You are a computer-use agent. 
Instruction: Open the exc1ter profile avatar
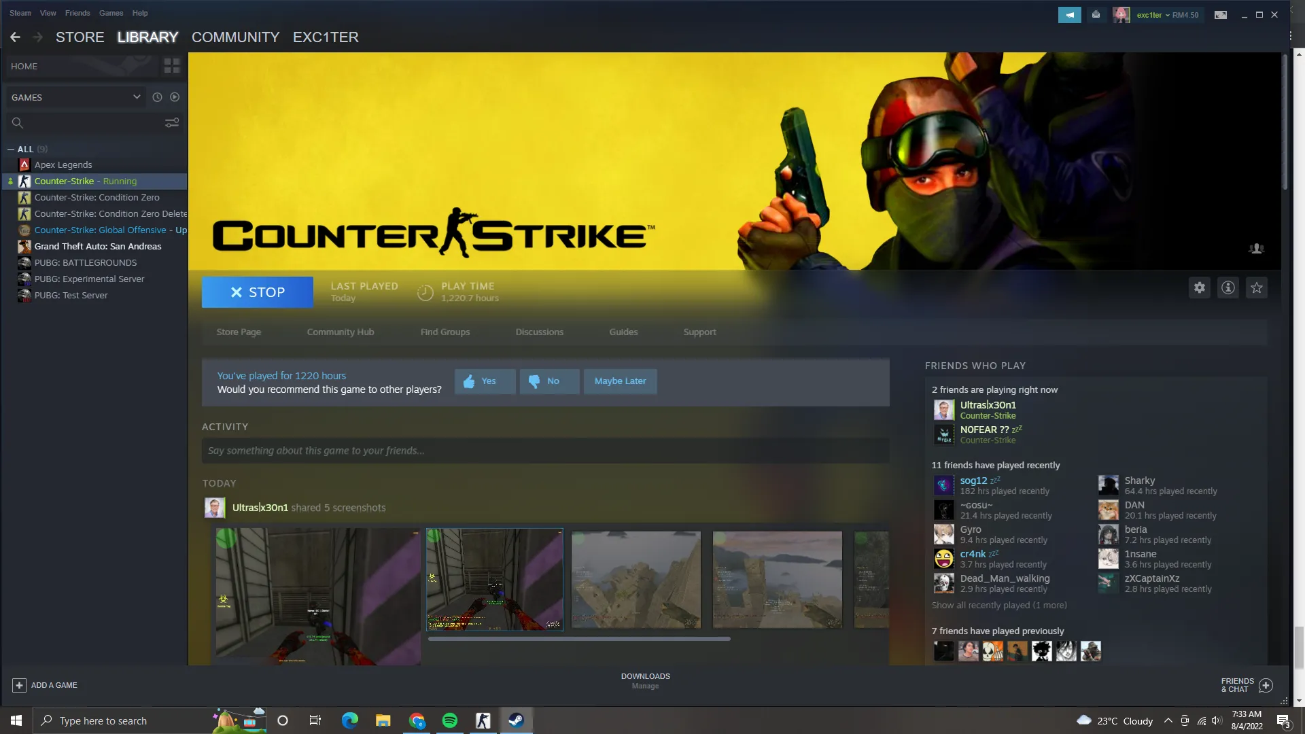1121,15
